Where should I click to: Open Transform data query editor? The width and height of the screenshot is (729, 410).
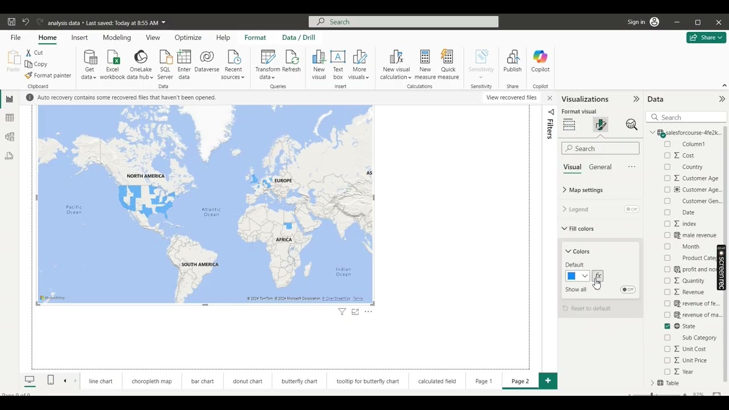click(268, 64)
